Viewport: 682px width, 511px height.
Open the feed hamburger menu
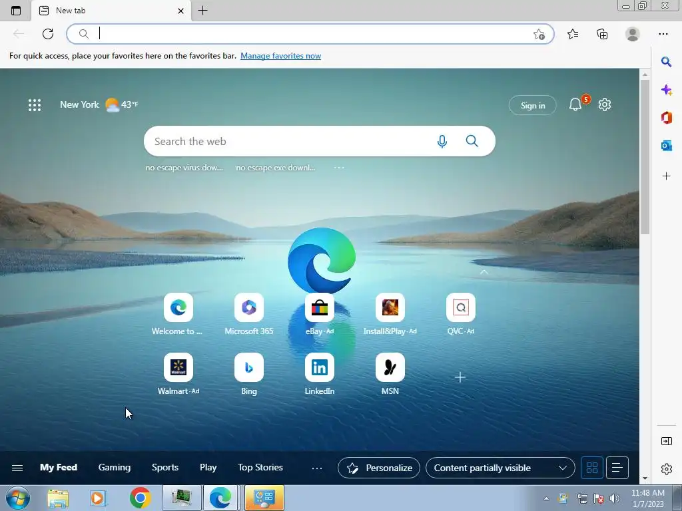coord(17,468)
